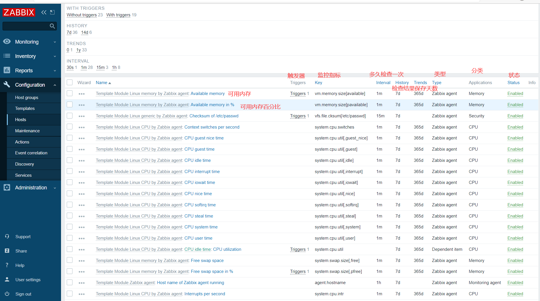The height and width of the screenshot is (301, 540).
Task: Collapse the sidebar with double-chevron icon
Action: click(44, 12)
